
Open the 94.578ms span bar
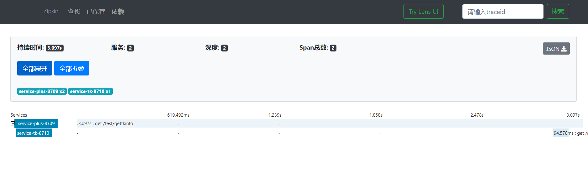coord(560,133)
